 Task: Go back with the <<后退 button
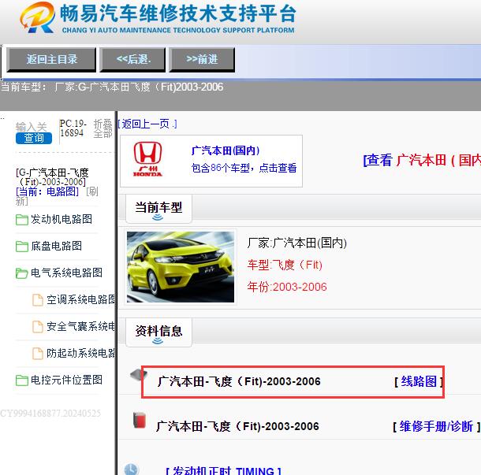pyautogui.click(x=132, y=59)
